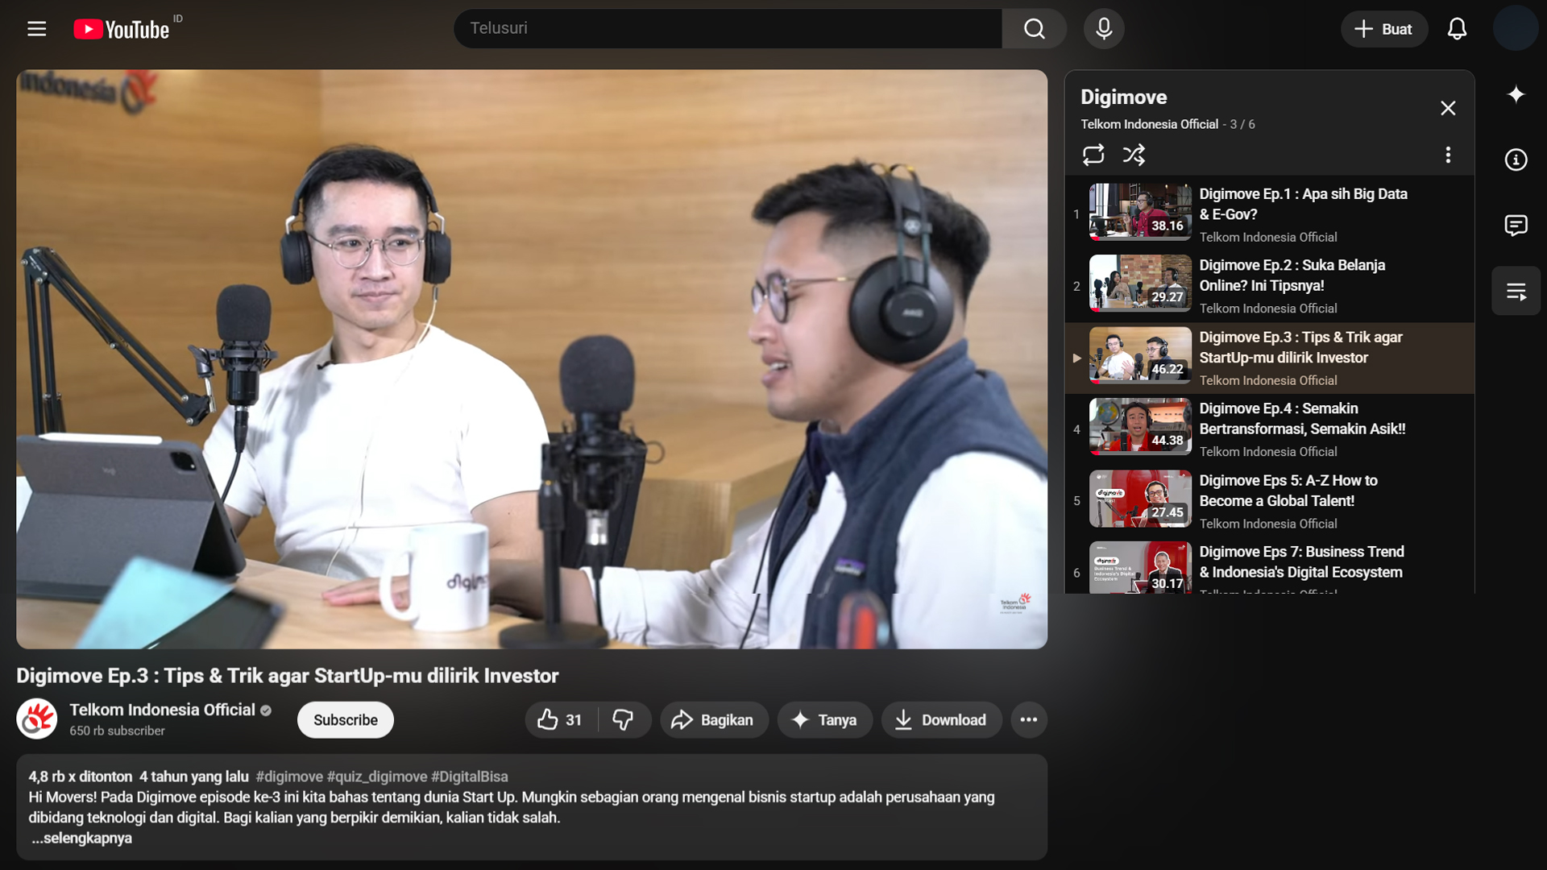
Task: Click the #DigitalBisa hashtag
Action: [x=470, y=777]
